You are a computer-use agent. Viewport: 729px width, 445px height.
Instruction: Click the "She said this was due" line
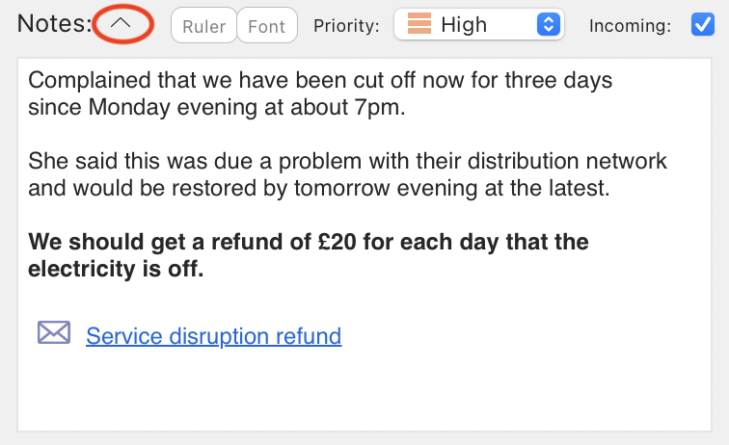click(347, 160)
